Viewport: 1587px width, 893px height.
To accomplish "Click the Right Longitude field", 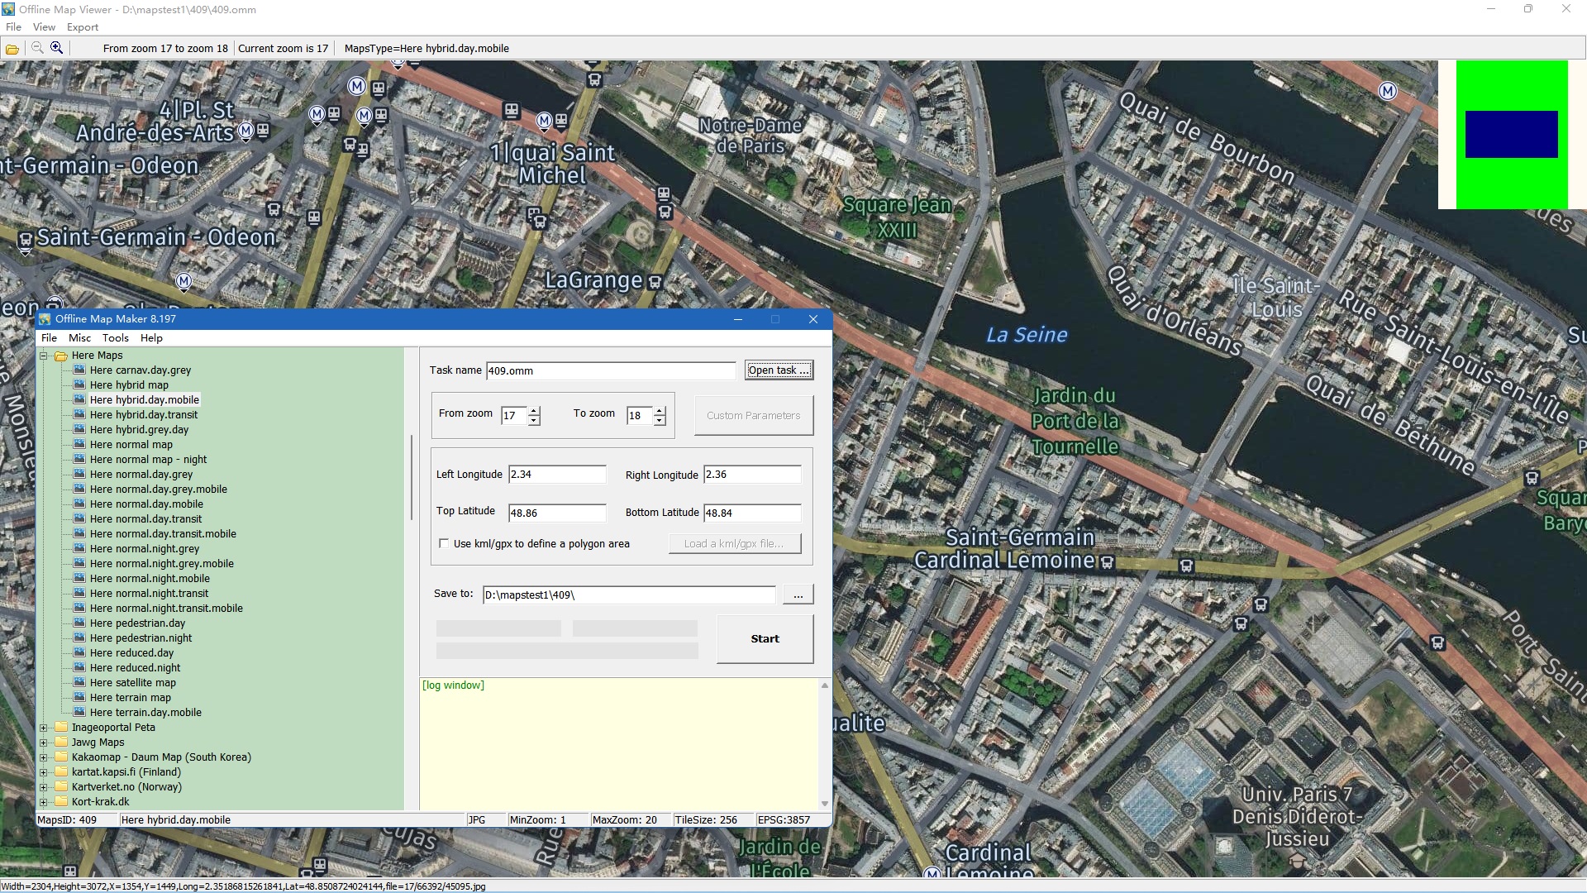I will click(752, 475).
